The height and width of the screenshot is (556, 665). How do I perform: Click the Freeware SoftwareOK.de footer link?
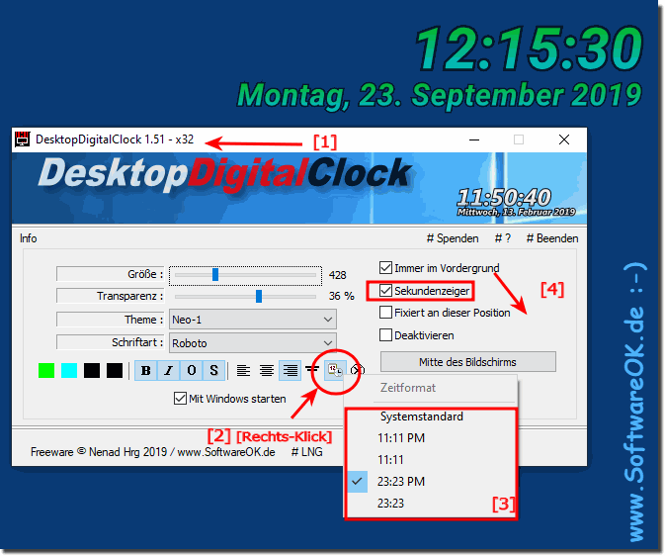point(153,452)
